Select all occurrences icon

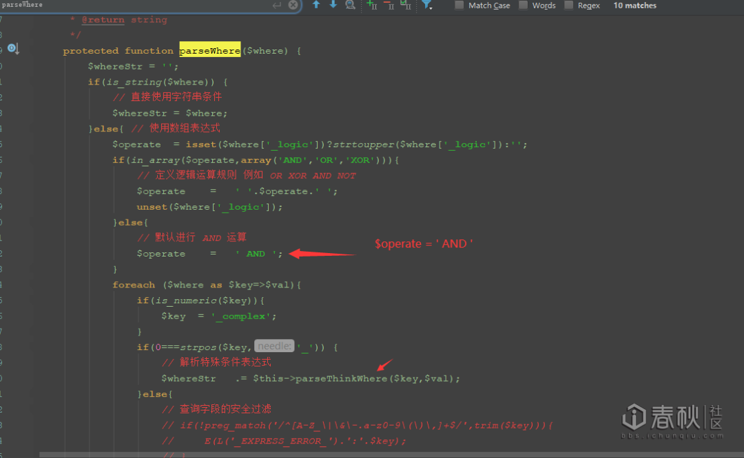(x=405, y=5)
